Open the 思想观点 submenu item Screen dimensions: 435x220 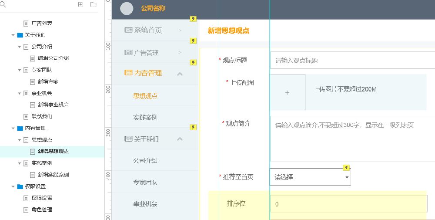click(x=145, y=96)
